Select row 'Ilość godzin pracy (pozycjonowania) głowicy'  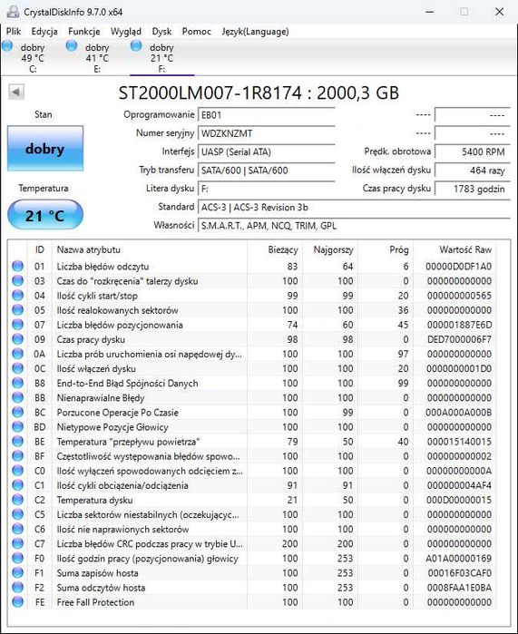[x=252, y=558]
